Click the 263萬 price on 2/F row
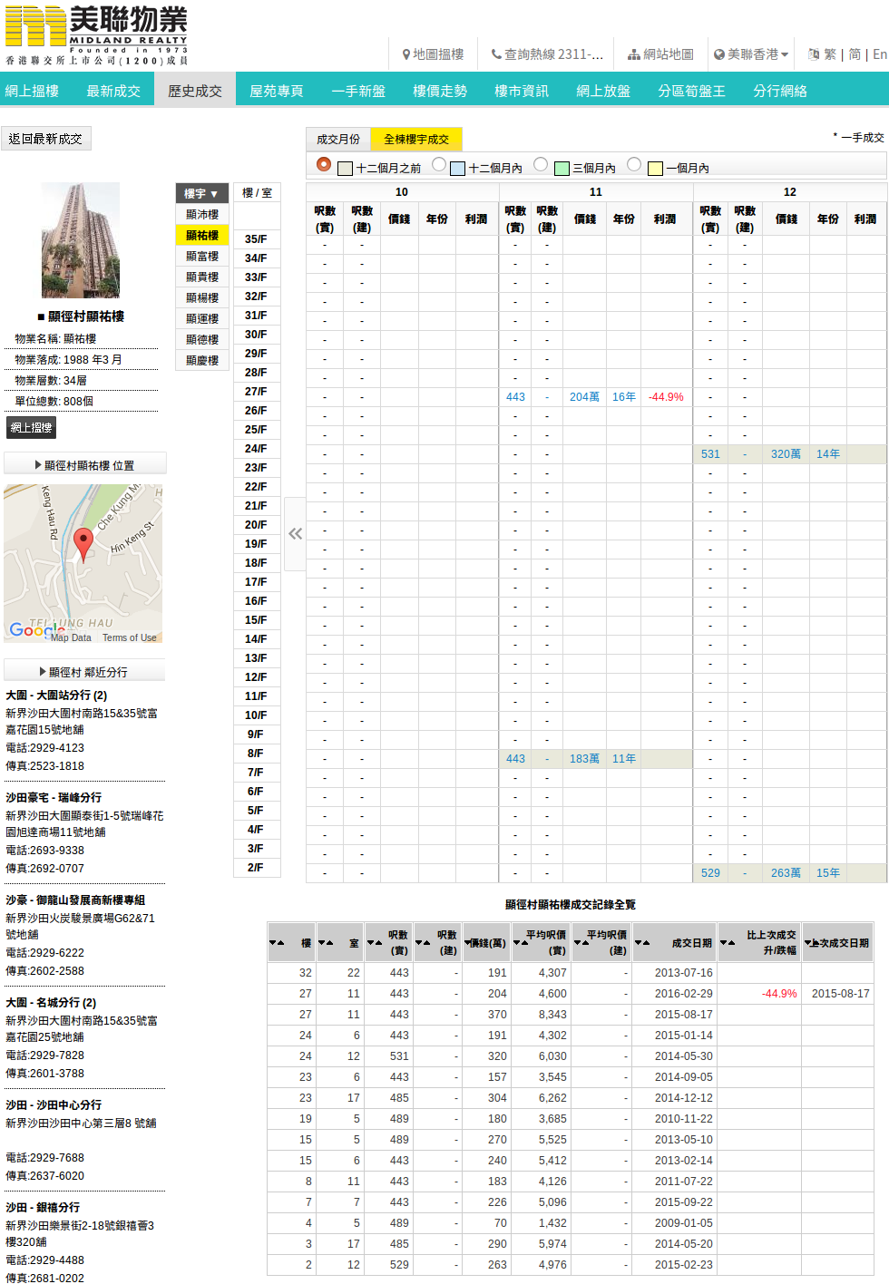This screenshot has width=889, height=1284. (x=786, y=873)
